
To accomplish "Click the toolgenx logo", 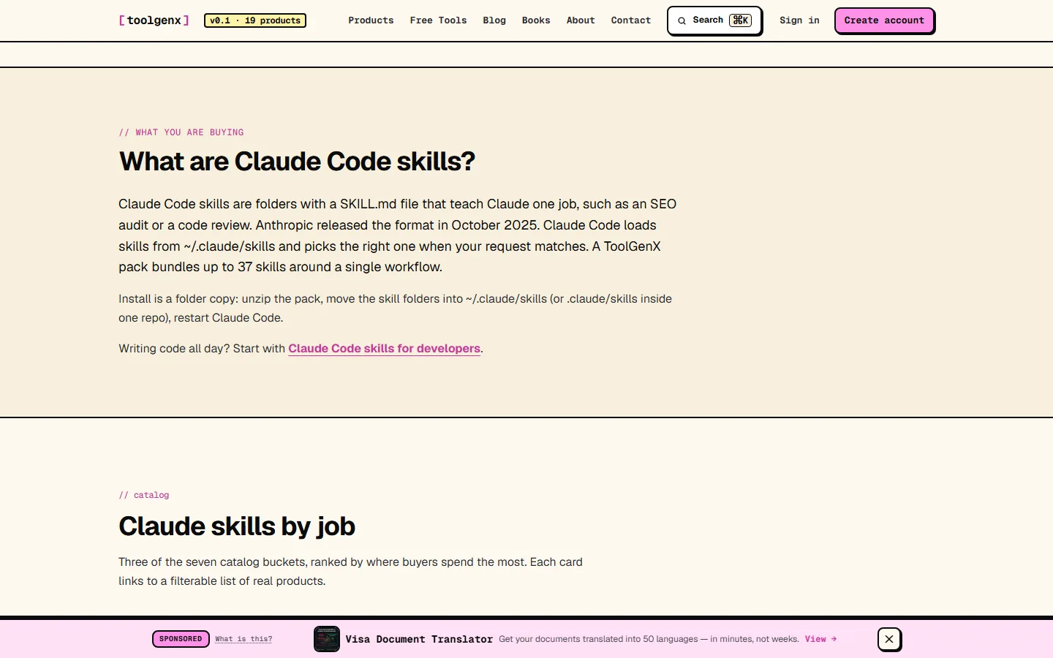I will point(154,20).
